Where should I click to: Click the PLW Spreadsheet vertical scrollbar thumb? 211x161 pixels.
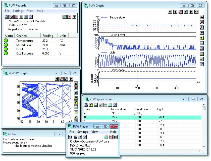[x=203, y=108]
